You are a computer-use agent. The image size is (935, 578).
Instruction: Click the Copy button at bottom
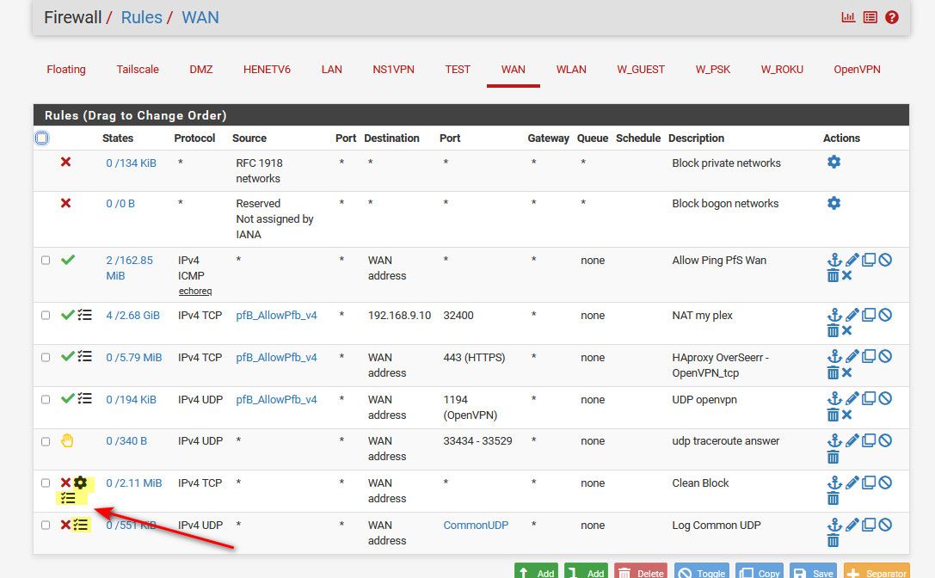coord(759,571)
